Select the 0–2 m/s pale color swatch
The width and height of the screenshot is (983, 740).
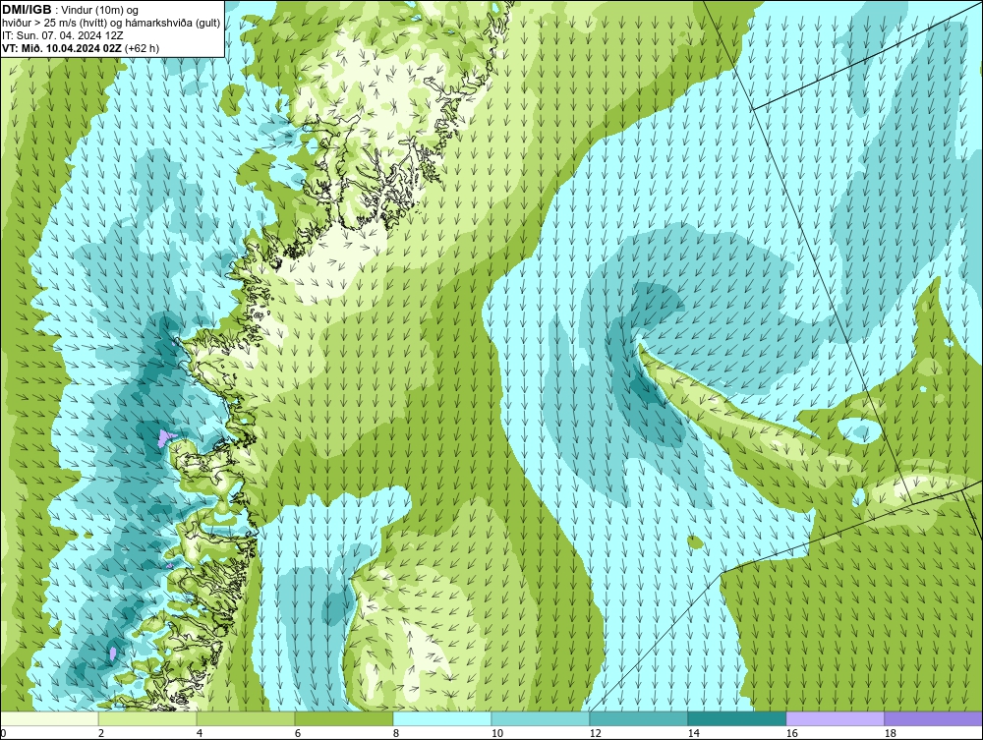(x=49, y=718)
